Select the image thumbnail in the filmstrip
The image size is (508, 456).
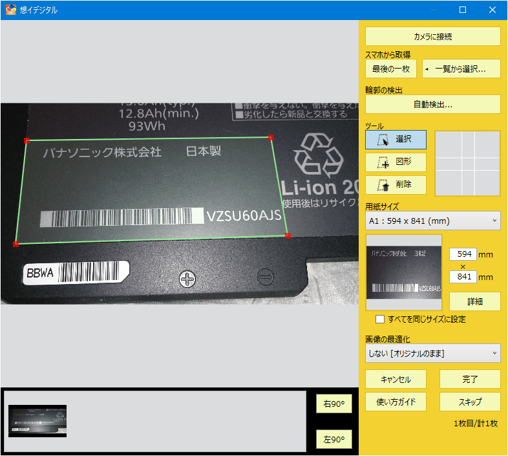coord(37,421)
